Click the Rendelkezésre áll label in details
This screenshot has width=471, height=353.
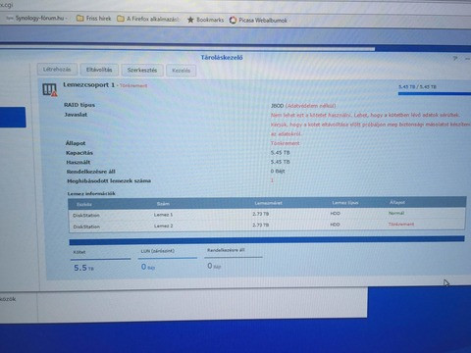pyautogui.click(x=90, y=172)
